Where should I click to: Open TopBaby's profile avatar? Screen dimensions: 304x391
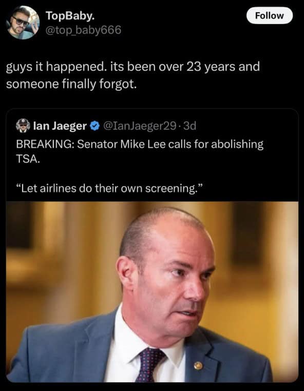pyautogui.click(x=23, y=23)
